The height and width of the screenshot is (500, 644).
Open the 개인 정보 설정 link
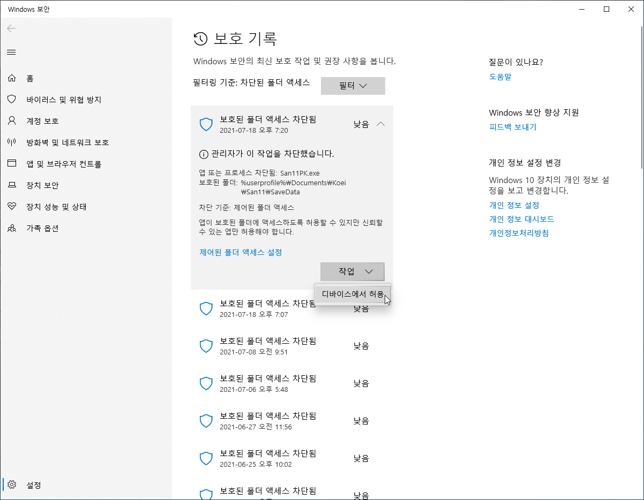[514, 205]
